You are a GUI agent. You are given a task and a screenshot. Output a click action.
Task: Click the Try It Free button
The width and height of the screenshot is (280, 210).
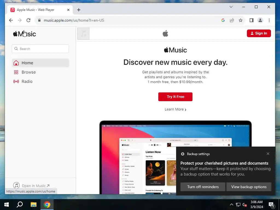[175, 97]
